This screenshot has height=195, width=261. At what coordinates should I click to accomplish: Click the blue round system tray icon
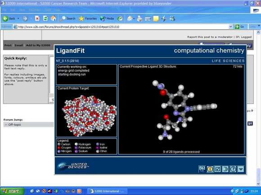247,191
